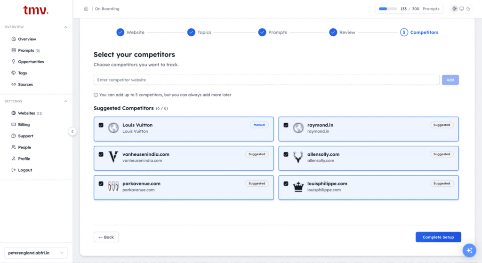Click the Topics step label
The width and height of the screenshot is (482, 263).
click(x=204, y=32)
